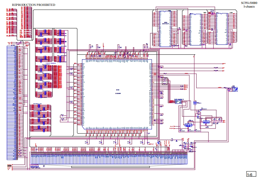259x177 pixels.
Task: Select the small connector at far right middle
Action: pos(235,88)
